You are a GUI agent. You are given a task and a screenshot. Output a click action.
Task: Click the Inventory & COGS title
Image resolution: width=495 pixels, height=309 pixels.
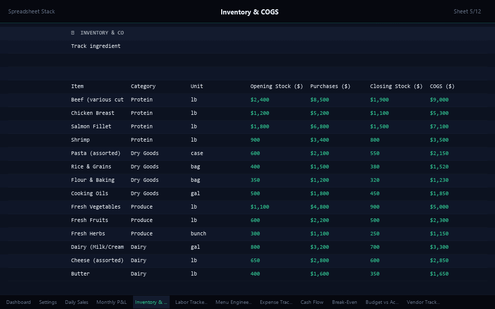point(250,11)
